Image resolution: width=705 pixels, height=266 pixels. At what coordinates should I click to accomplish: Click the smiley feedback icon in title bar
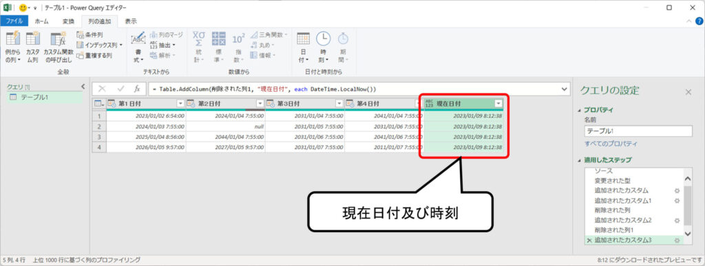pyautogui.click(x=23, y=8)
